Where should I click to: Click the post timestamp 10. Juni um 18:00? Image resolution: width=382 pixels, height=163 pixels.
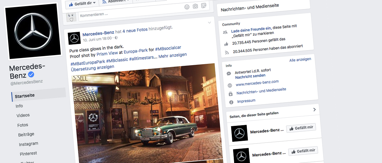[97, 39]
